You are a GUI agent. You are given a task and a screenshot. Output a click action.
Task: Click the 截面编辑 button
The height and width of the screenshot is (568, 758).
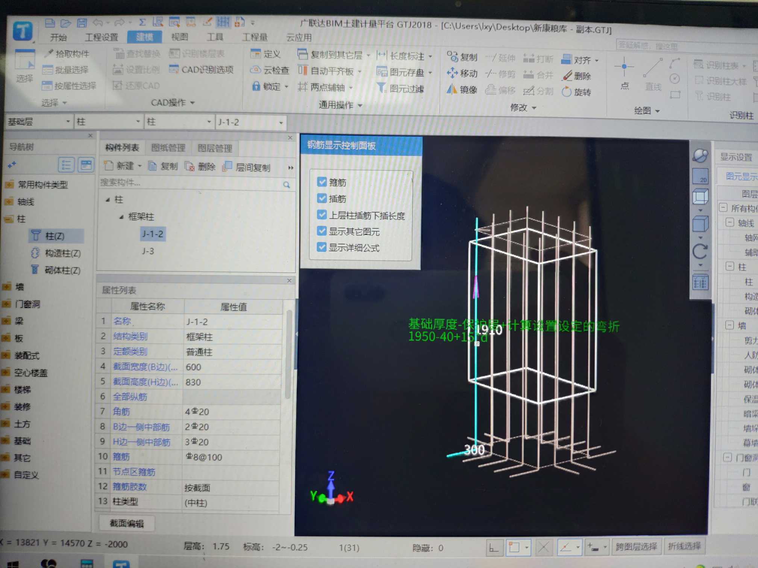click(127, 523)
